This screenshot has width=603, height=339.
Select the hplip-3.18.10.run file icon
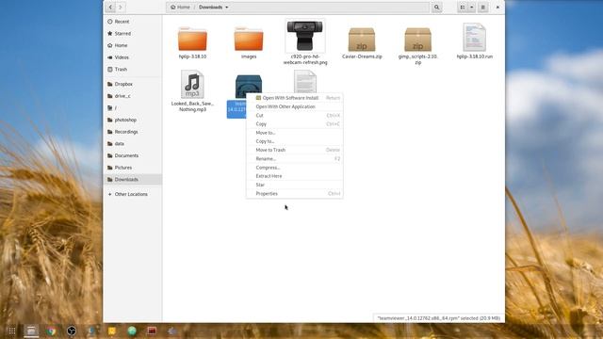click(474, 38)
